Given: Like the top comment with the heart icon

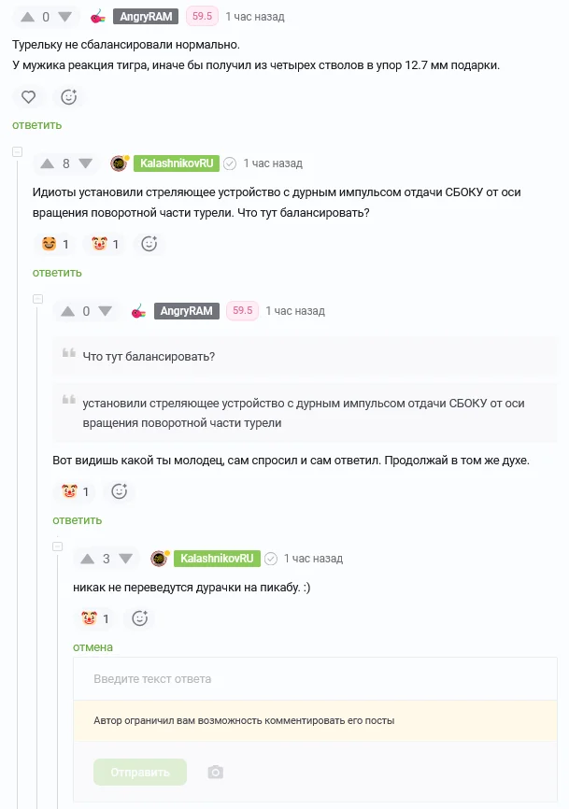Looking at the screenshot, I should [28, 97].
